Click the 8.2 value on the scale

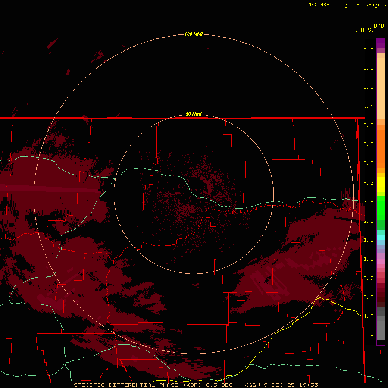(369, 87)
